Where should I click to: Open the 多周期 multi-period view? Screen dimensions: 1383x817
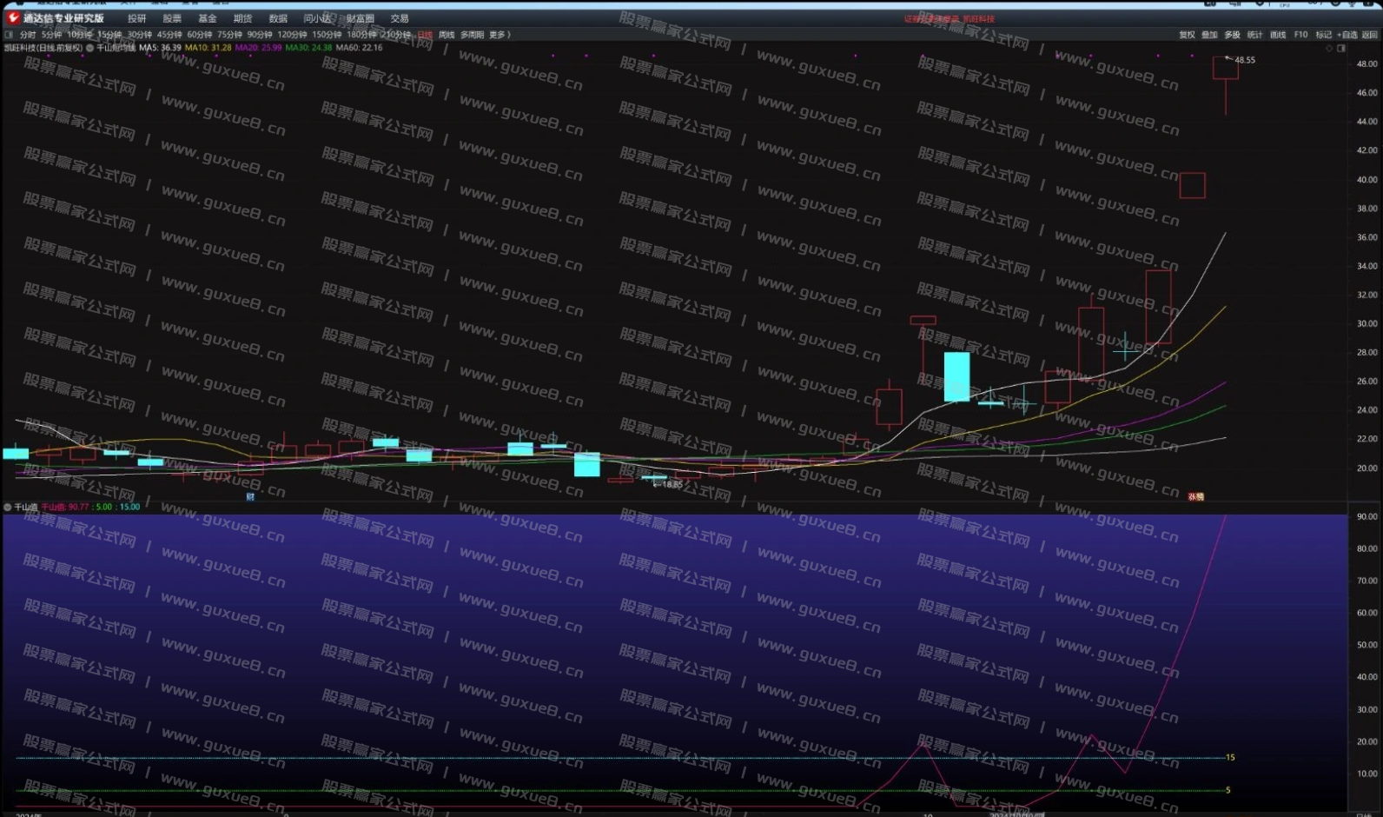pos(472,35)
